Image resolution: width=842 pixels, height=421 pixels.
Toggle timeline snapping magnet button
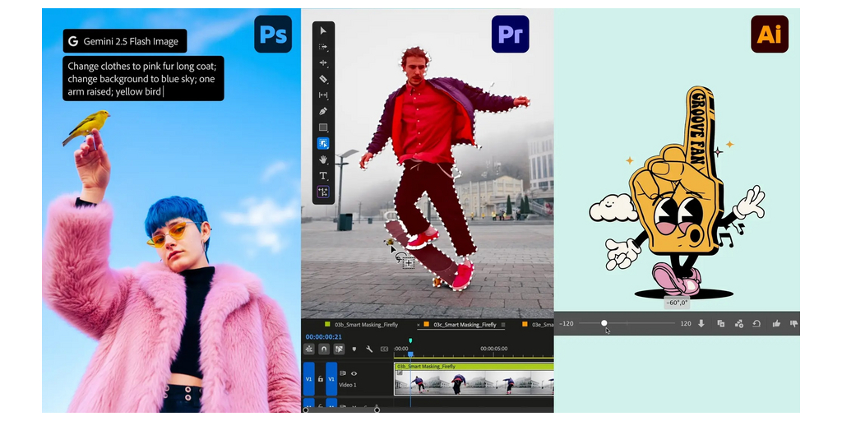point(323,349)
